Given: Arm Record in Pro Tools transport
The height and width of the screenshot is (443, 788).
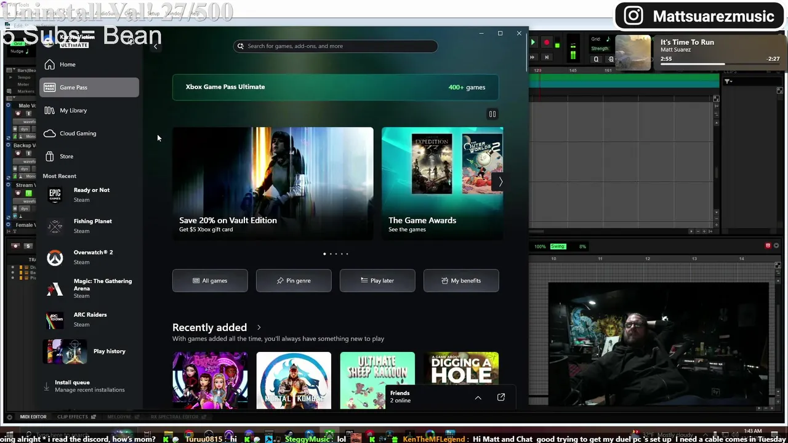Looking at the screenshot, I should 546,43.
